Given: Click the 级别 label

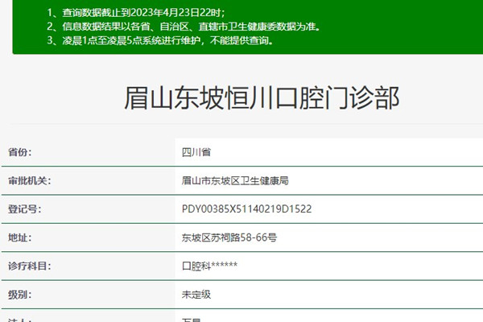Looking at the screenshot, I should click(x=19, y=295).
